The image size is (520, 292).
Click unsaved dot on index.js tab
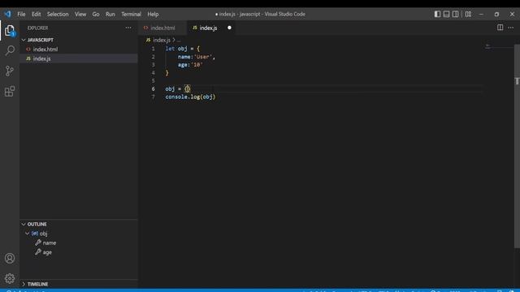(x=229, y=28)
